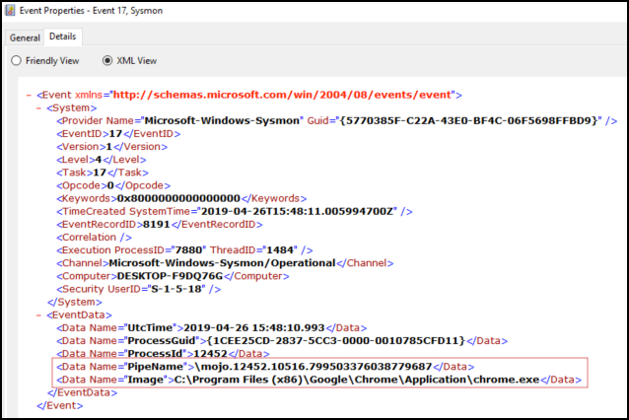Click the Event Properties title bar icon
Image resolution: width=629 pixels, height=420 pixels.
pyautogui.click(x=10, y=11)
